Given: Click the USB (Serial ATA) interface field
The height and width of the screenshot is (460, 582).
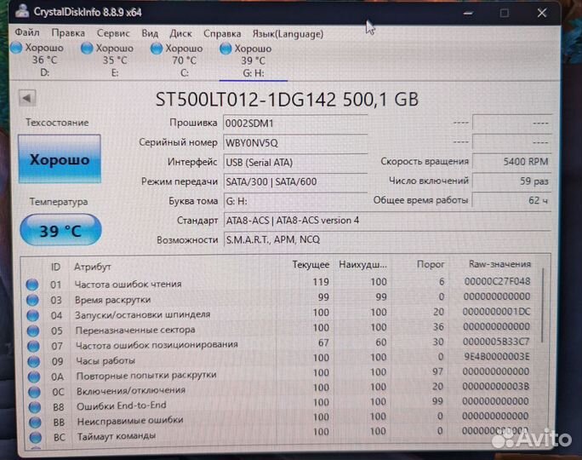Looking at the screenshot, I should tap(295, 162).
